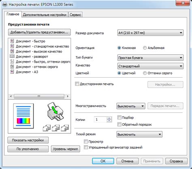Expand the 'Тип бумаги' dropdown
Screen dimensions: 192x169
coord(150,58)
